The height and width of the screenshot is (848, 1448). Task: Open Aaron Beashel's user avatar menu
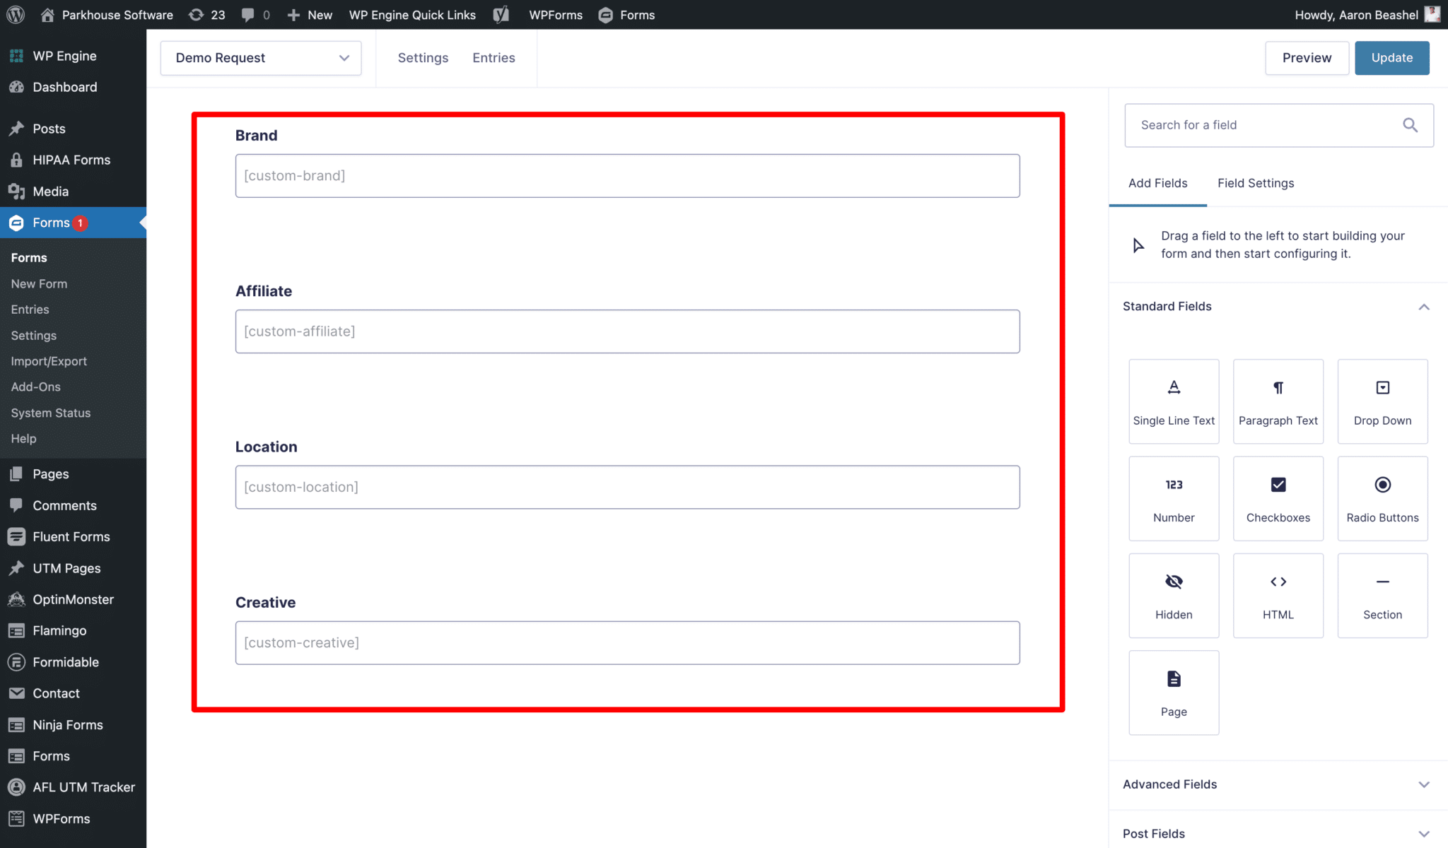1432,15
